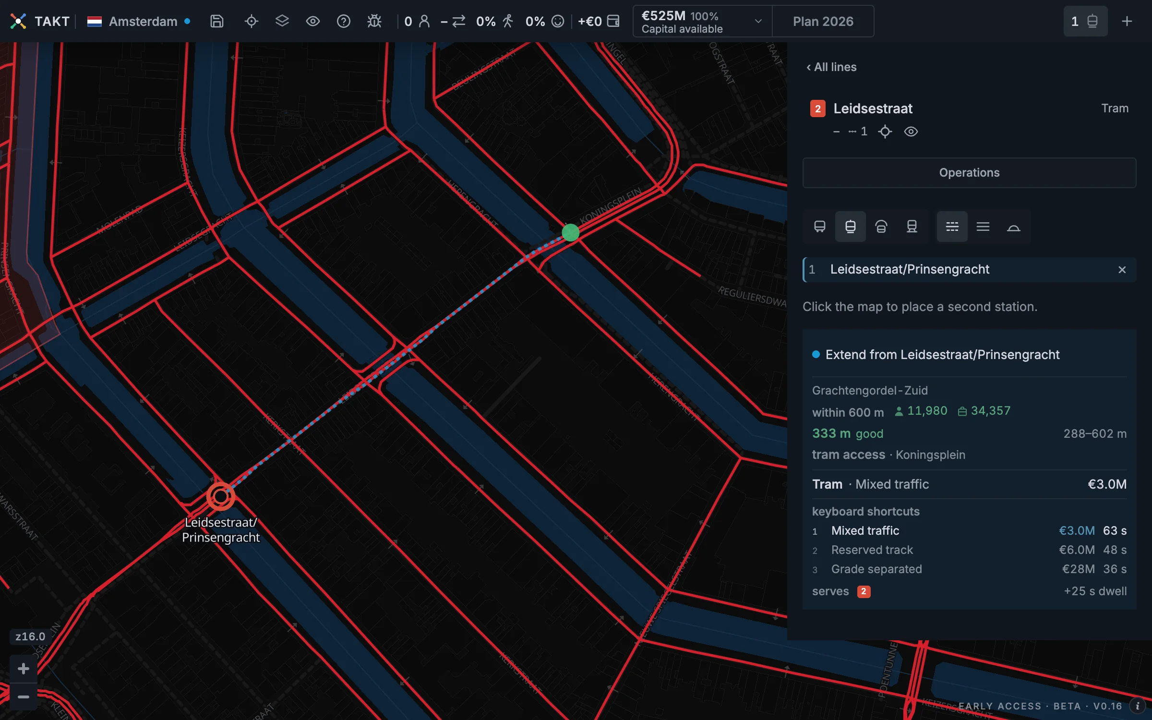This screenshot has height=720, width=1152.
Task: Select grade separated track type icon
Action: (x=1013, y=227)
